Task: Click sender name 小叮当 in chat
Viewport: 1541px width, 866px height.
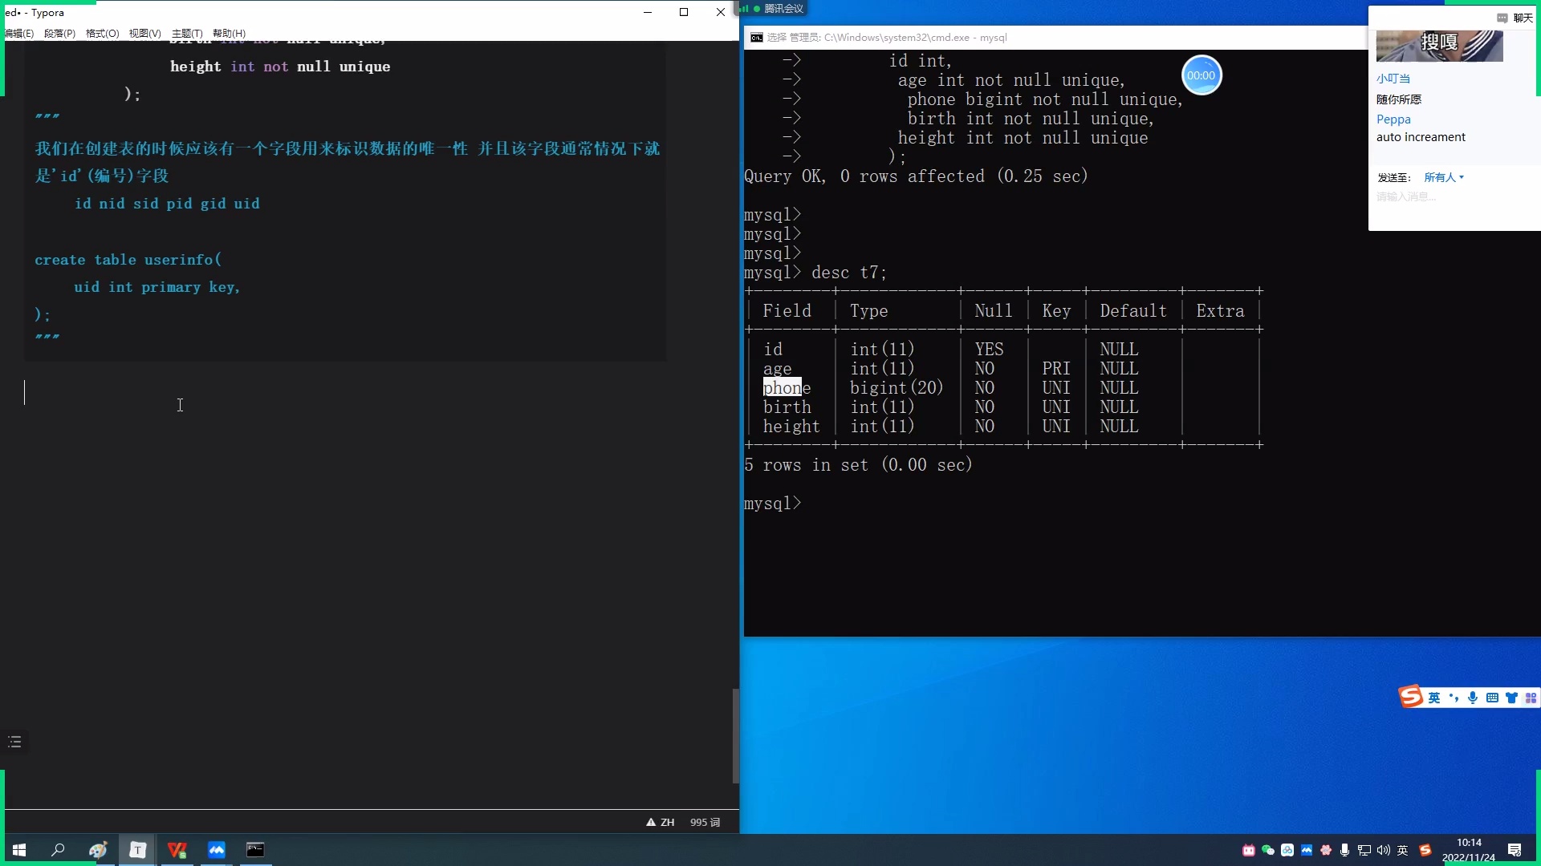Action: pos(1393,79)
